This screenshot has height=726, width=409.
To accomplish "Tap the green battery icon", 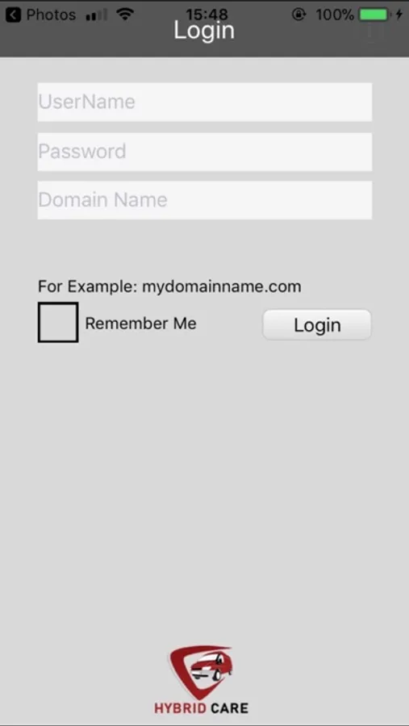I will tap(375, 15).
